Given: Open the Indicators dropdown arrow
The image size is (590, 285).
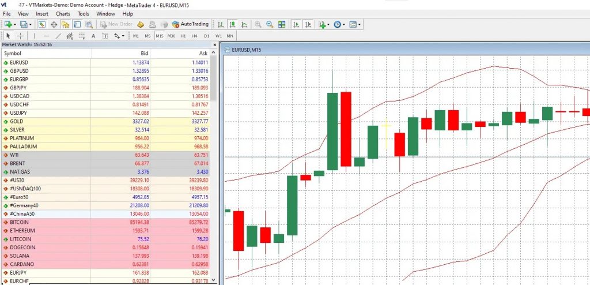Looking at the screenshot, I should 328,24.
